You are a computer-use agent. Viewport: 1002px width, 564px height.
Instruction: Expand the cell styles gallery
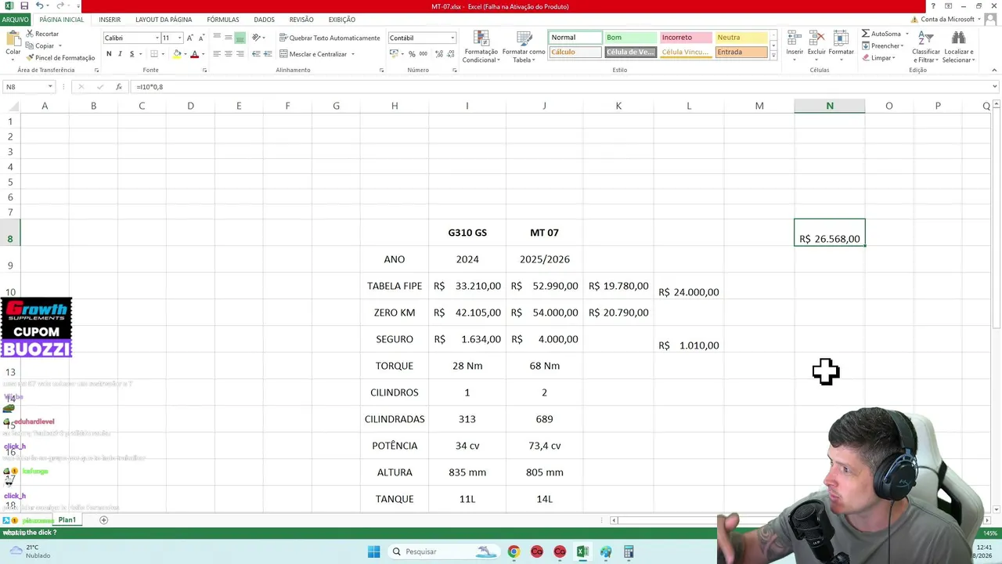[x=773, y=56]
